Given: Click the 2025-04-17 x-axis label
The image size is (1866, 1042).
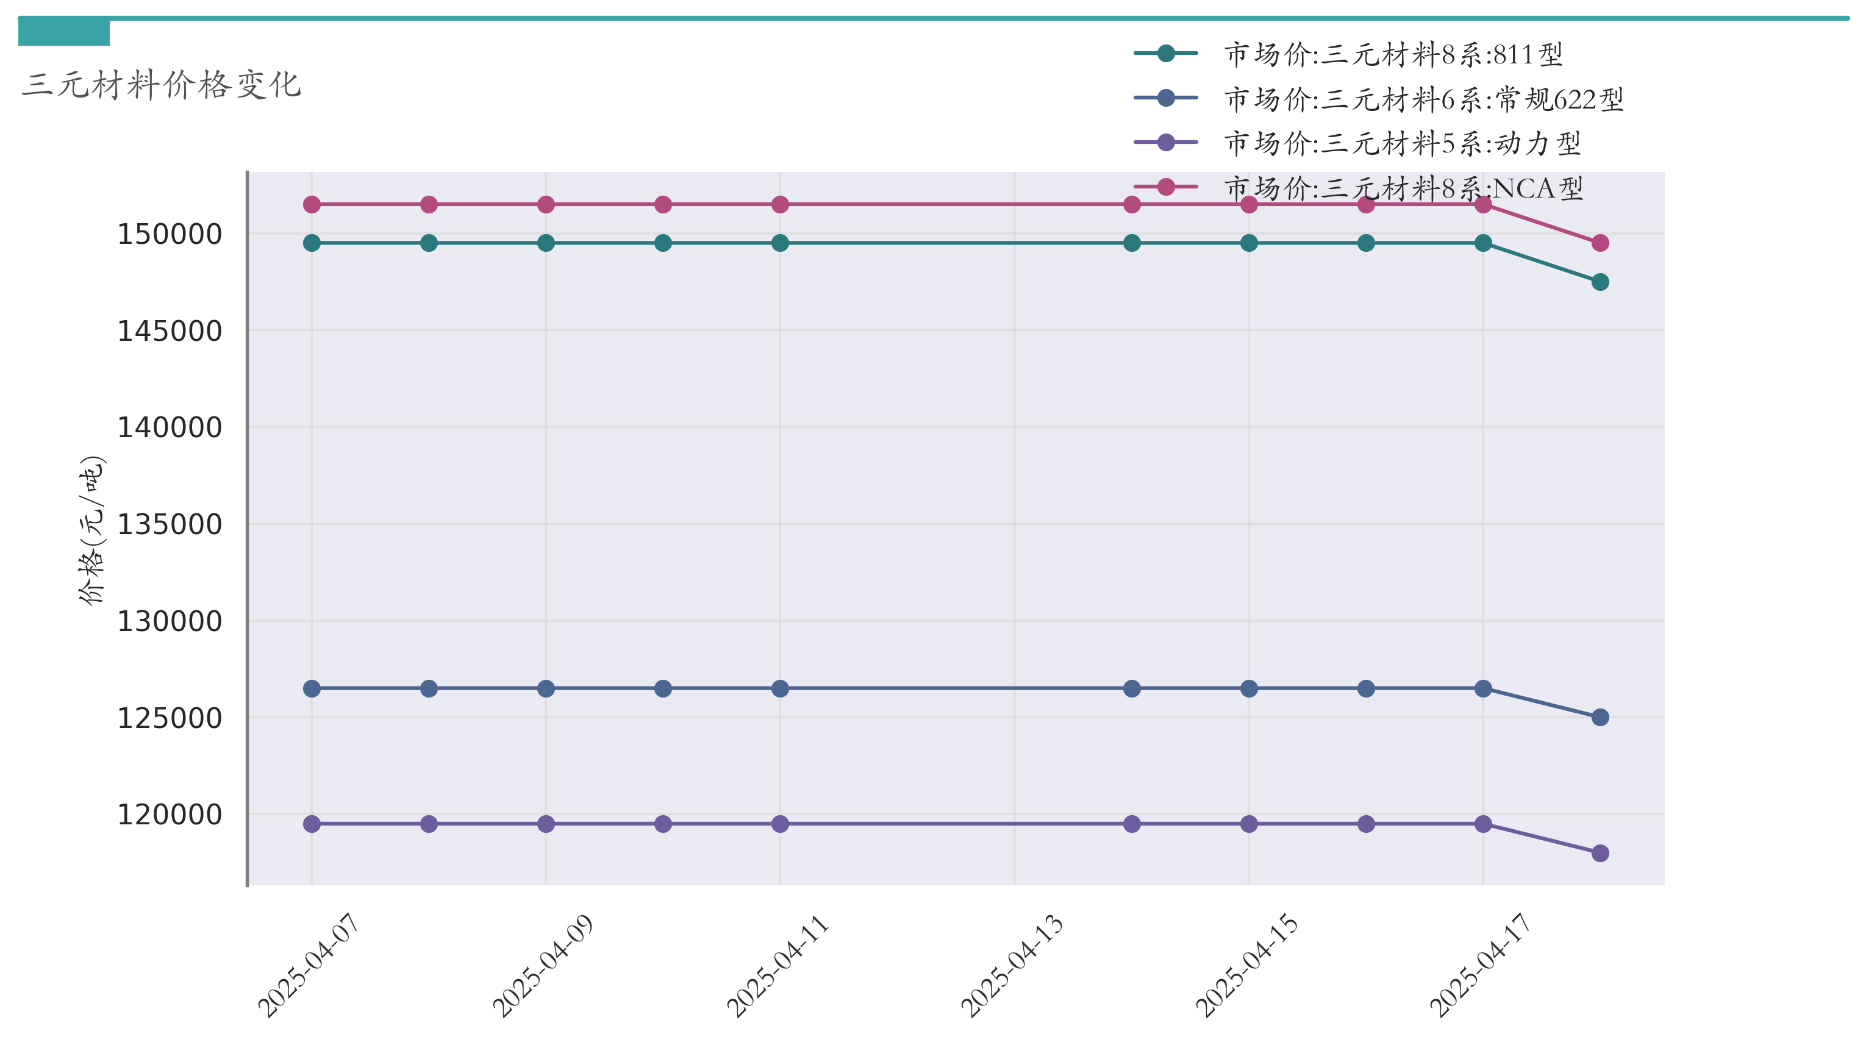Looking at the screenshot, I should point(1480,966).
